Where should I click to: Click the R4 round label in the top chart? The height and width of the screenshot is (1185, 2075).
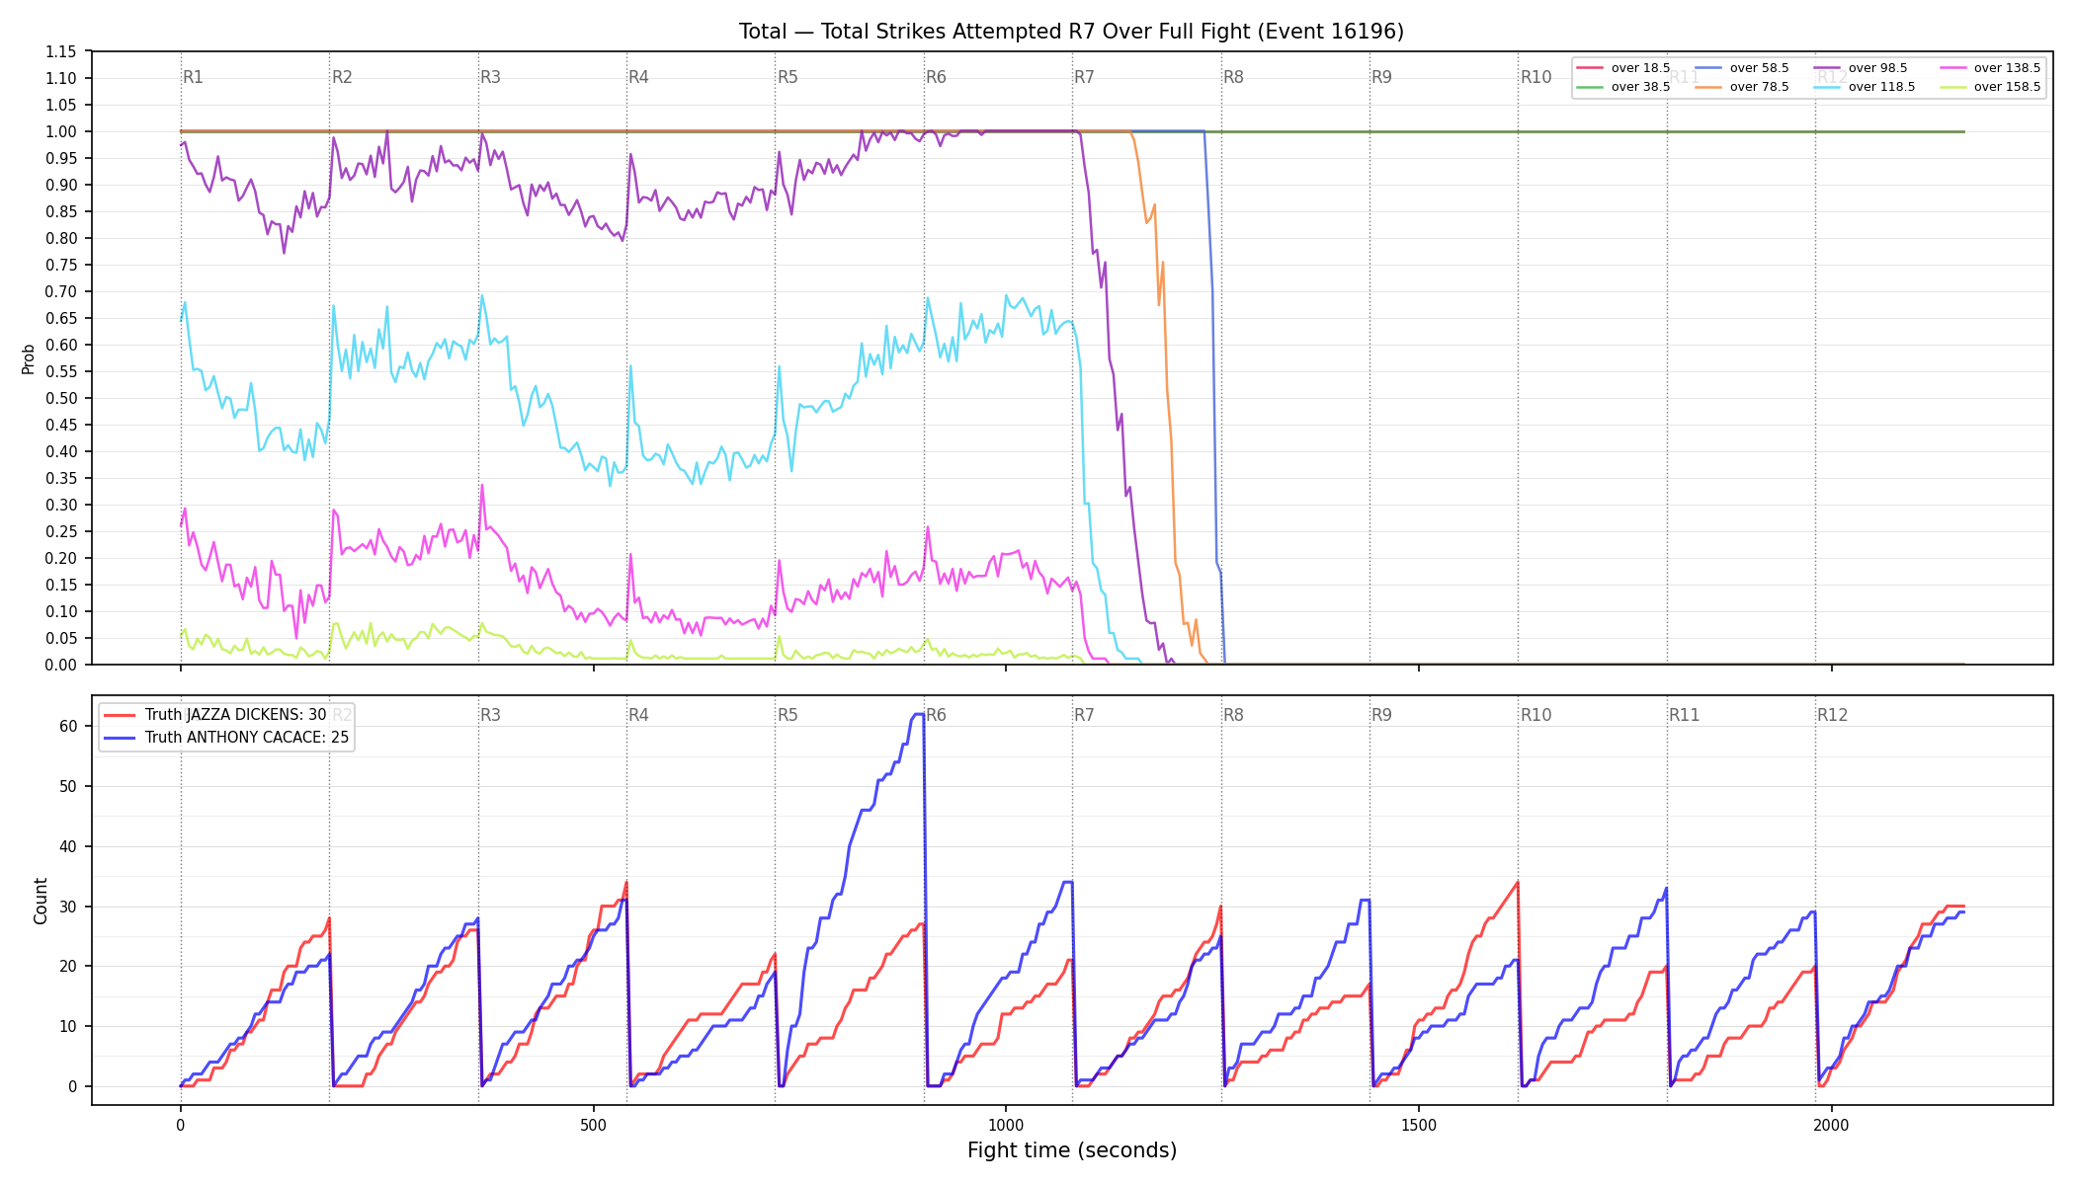point(638,77)
